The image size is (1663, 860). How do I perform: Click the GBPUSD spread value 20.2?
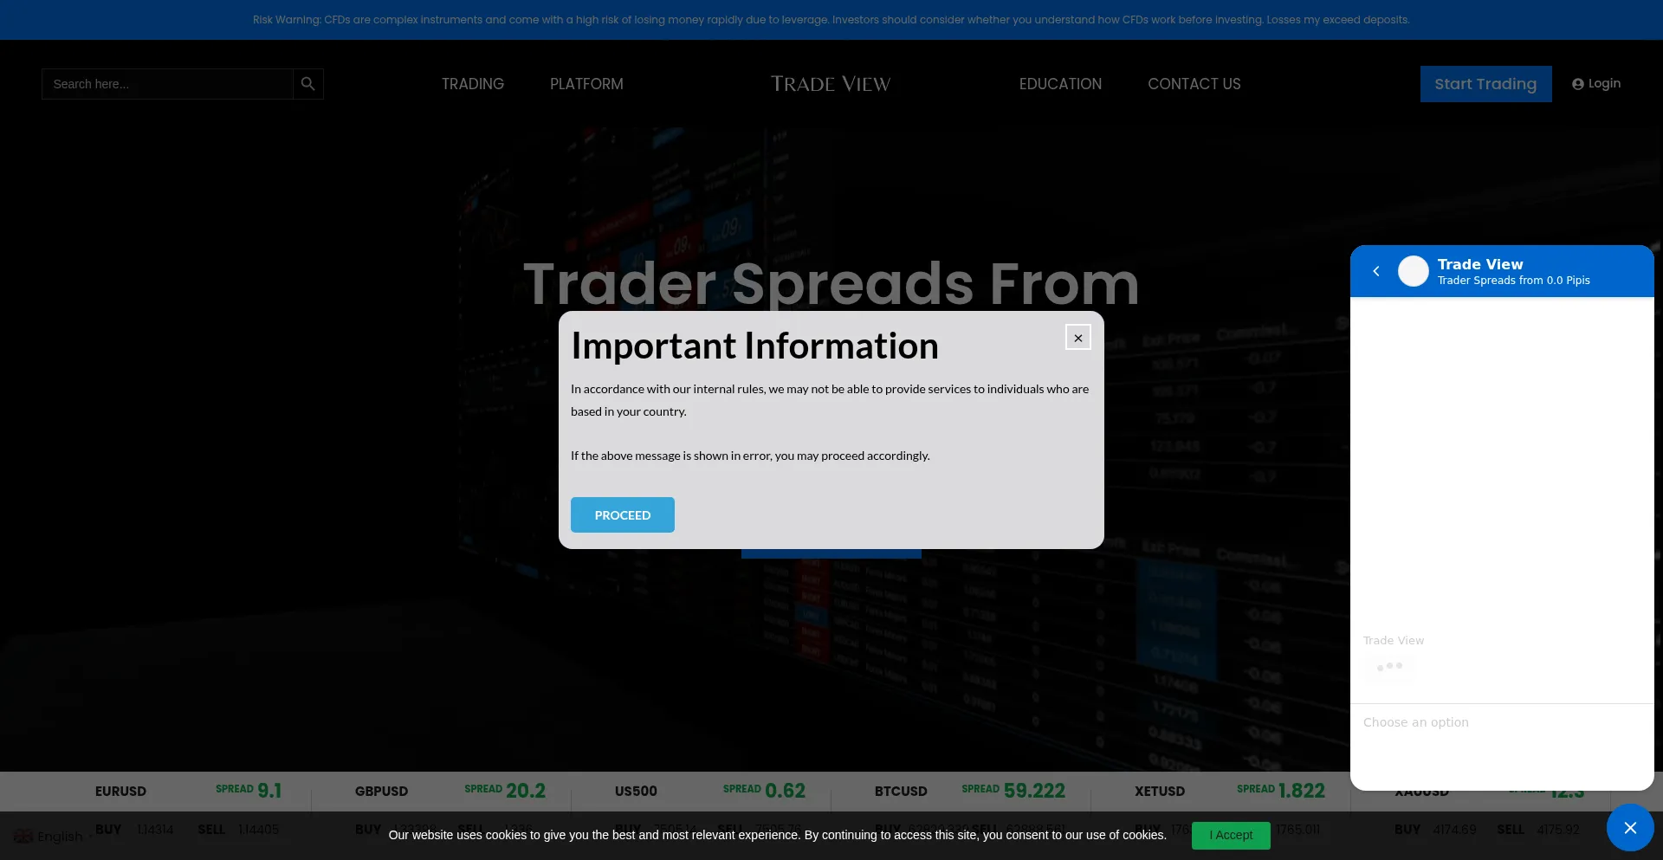click(526, 791)
